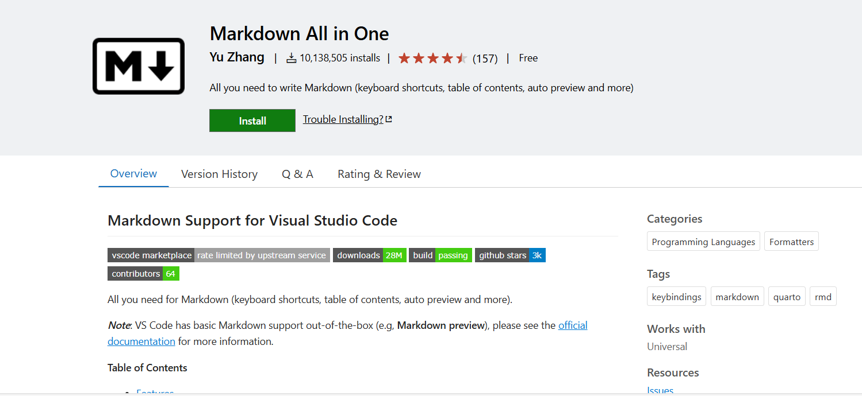Click the Categories heading
The height and width of the screenshot is (396, 862).
pos(675,219)
